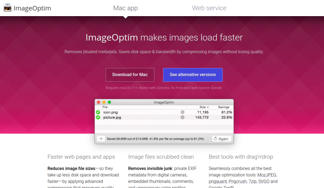
Task: Switch to the Web service tab
Action: pos(209,8)
